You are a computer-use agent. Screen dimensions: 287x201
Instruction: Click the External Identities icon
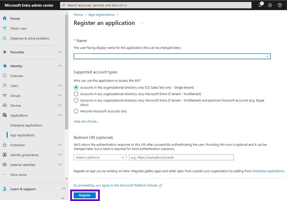tap(5, 164)
